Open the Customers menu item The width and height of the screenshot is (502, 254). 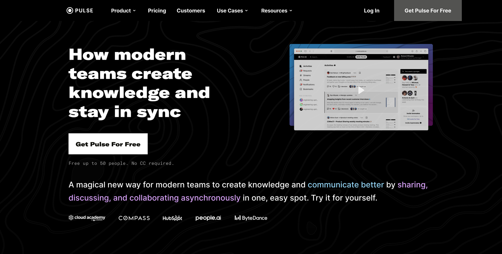tap(191, 11)
